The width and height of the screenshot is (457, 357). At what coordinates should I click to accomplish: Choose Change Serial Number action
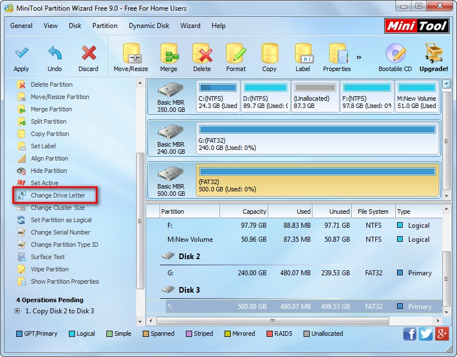[x=60, y=232]
